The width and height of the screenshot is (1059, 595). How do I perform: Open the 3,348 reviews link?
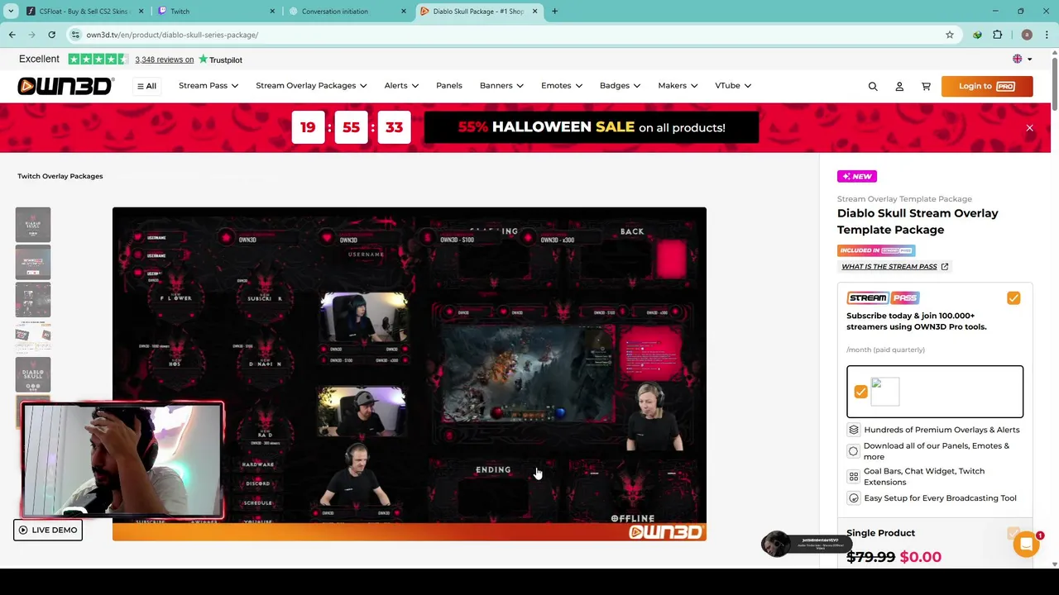(x=164, y=59)
